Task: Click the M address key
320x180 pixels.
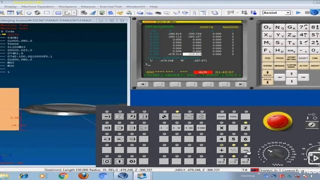Action: pos(267,43)
